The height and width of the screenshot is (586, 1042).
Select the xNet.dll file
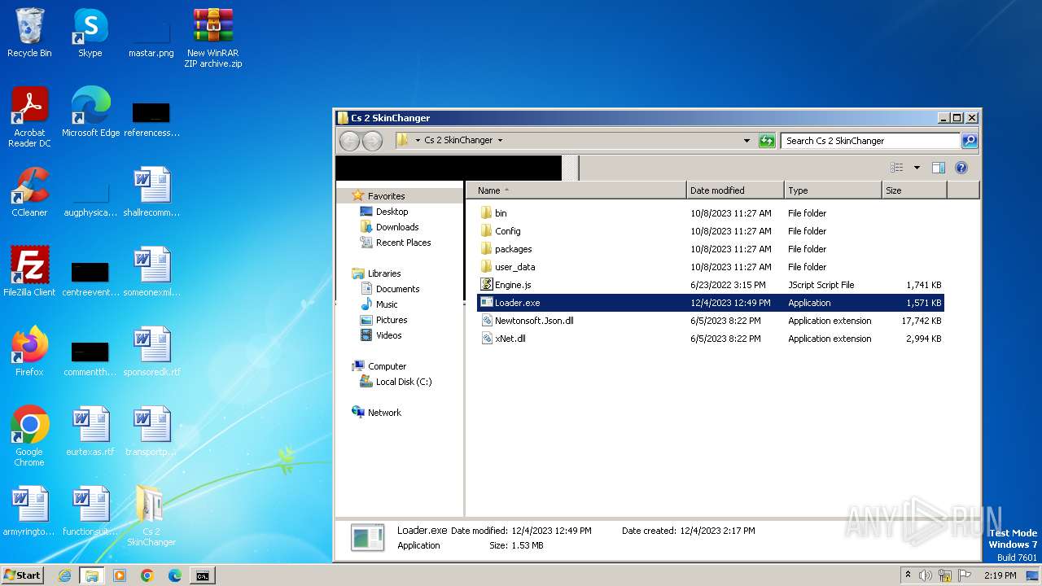point(502,339)
